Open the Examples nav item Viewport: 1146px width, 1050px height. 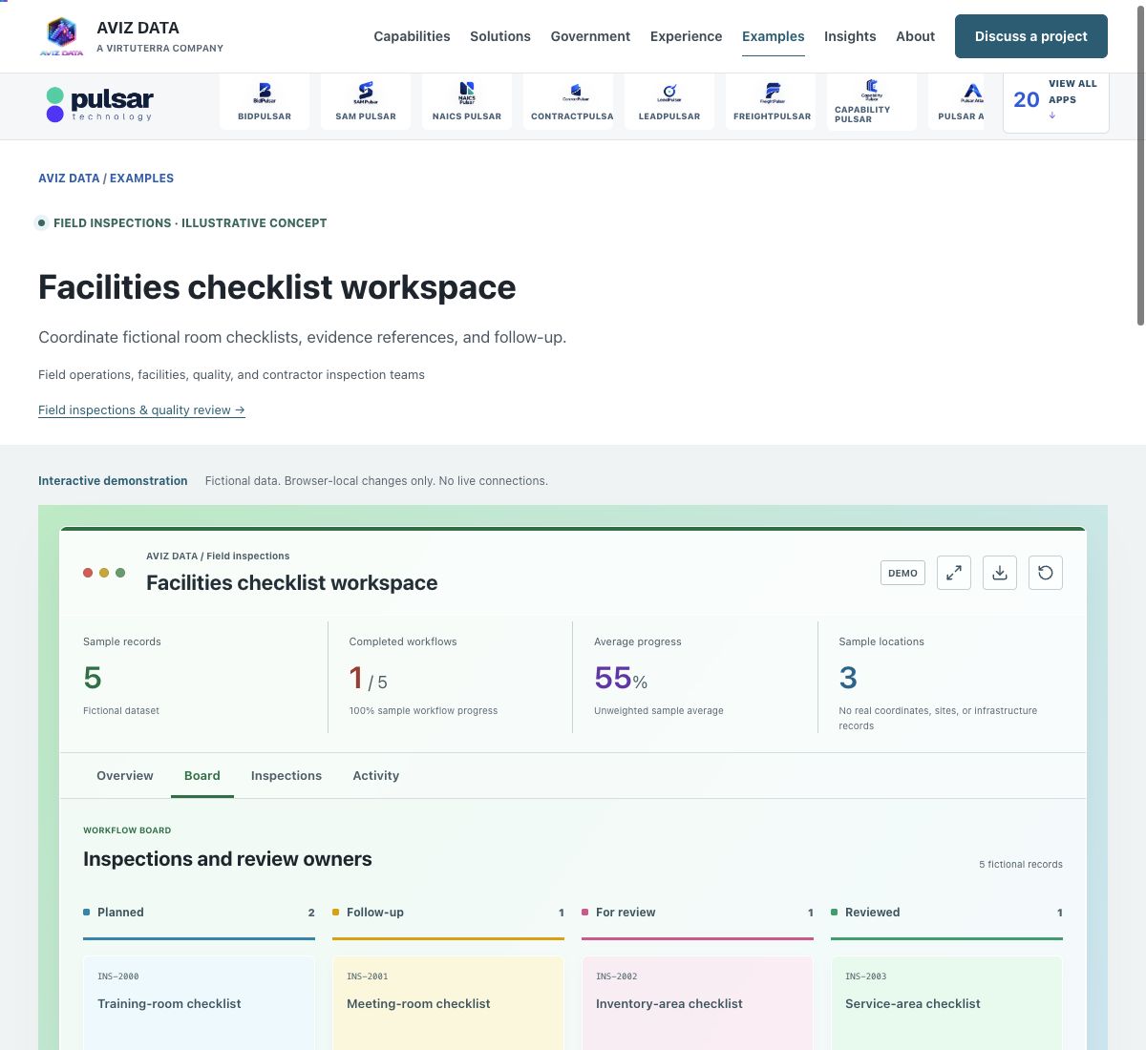(774, 36)
